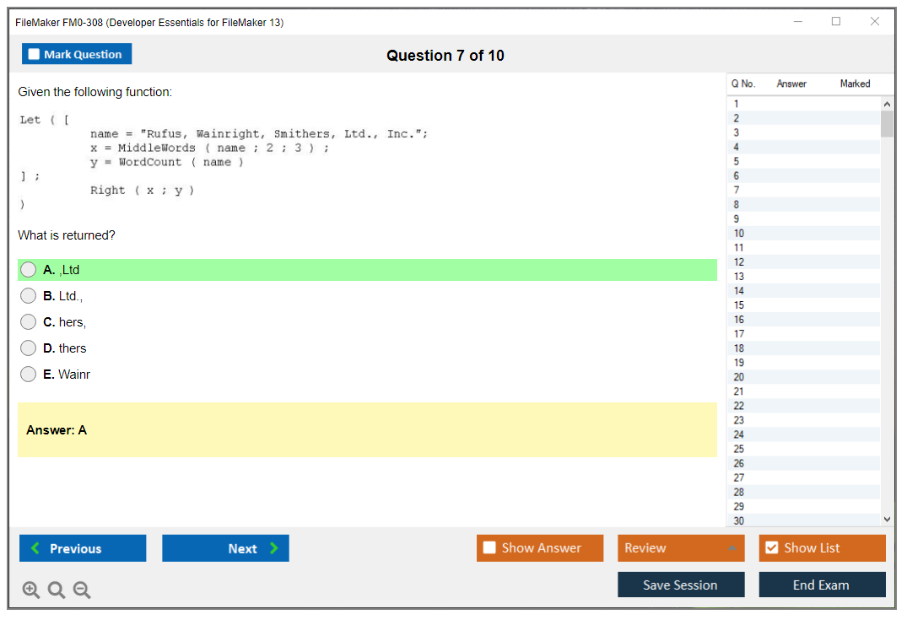907x620 pixels.
Task: Select answer option A ",Ltd"
Action: click(29, 270)
